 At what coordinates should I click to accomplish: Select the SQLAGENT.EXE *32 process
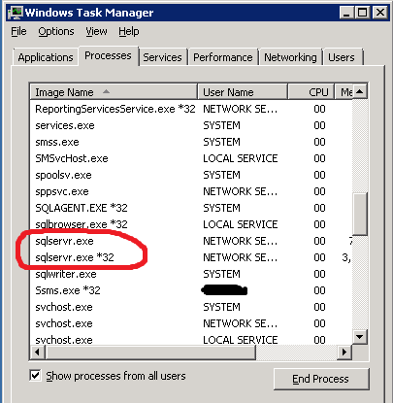191,208
